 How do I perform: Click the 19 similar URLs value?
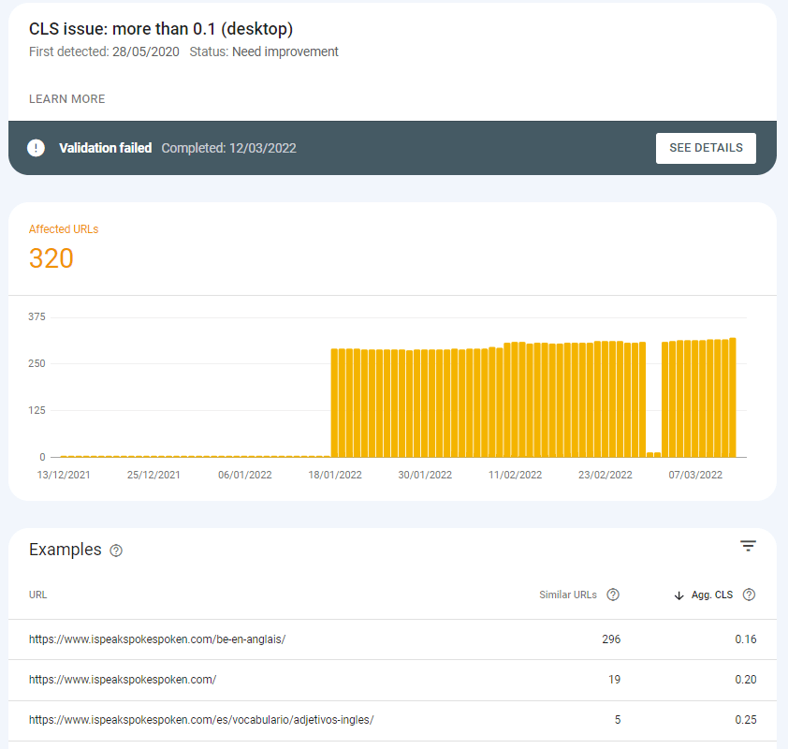pos(614,680)
